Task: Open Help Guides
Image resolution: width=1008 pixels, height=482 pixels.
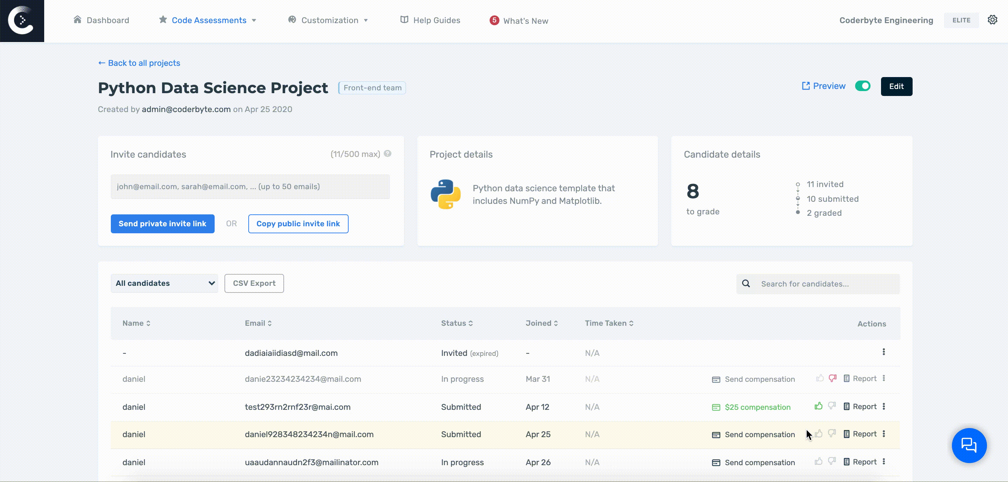Action: pyautogui.click(x=430, y=20)
